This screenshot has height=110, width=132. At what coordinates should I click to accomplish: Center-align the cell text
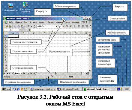pyautogui.click(x=83, y=26)
